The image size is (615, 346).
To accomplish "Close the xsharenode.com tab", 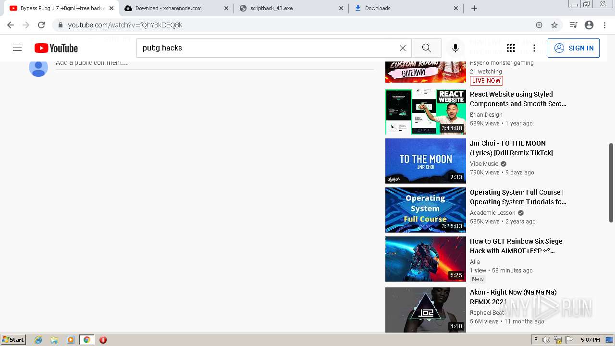I will click(226, 8).
